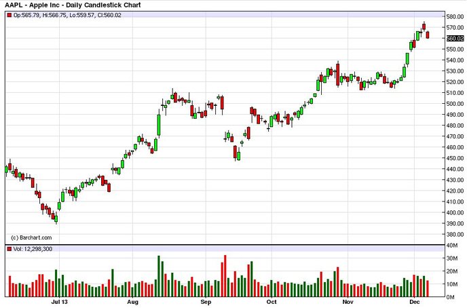Click the 440.00 price axis label
The width and height of the screenshot is (467, 308).
(x=455, y=169)
